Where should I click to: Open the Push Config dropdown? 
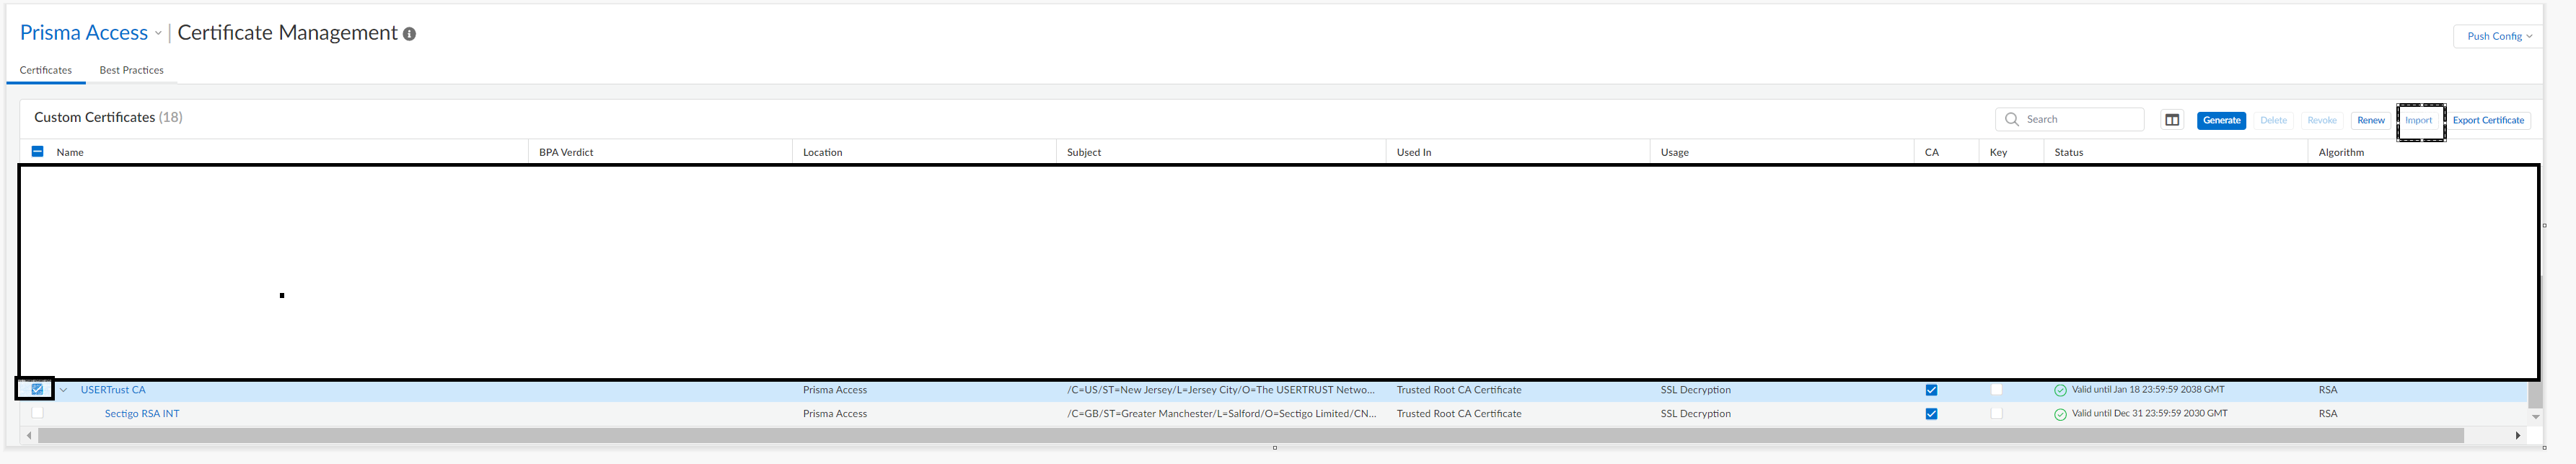pyautogui.click(x=2499, y=36)
